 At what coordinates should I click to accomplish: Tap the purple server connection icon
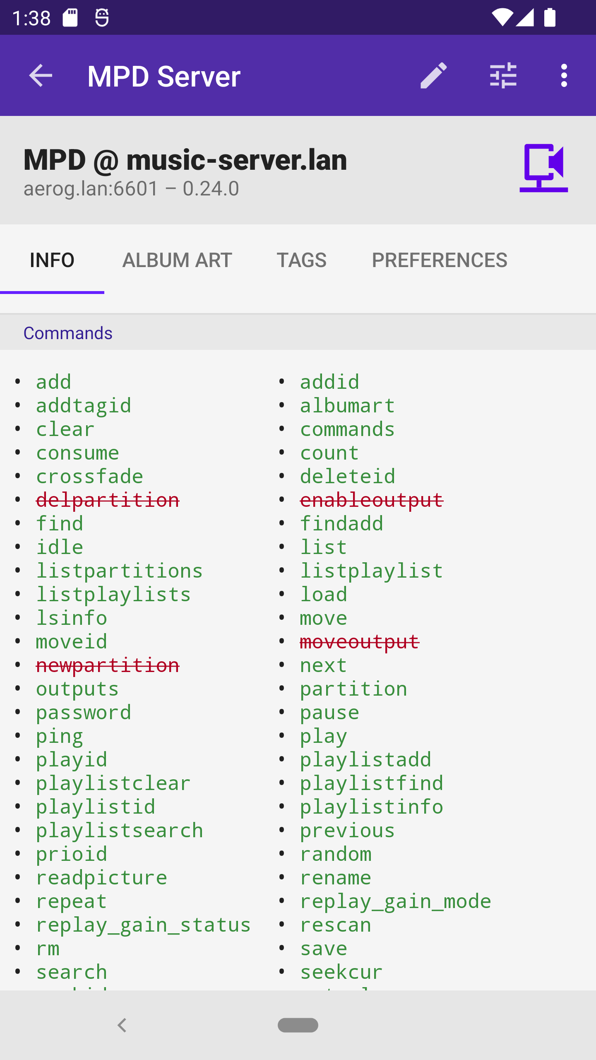click(543, 168)
